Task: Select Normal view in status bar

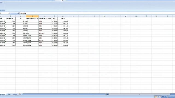Action: (x=156, y=97)
